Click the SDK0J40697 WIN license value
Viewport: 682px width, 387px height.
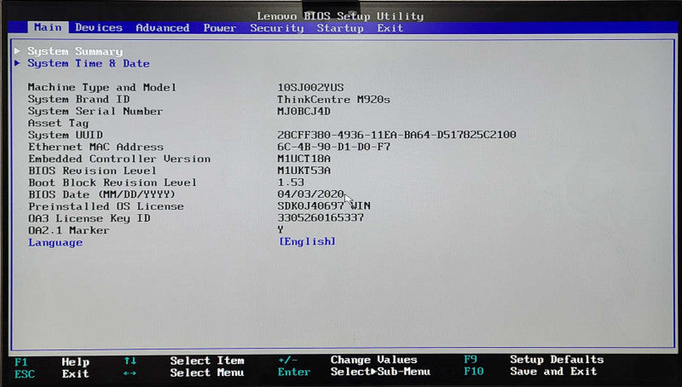coord(324,205)
